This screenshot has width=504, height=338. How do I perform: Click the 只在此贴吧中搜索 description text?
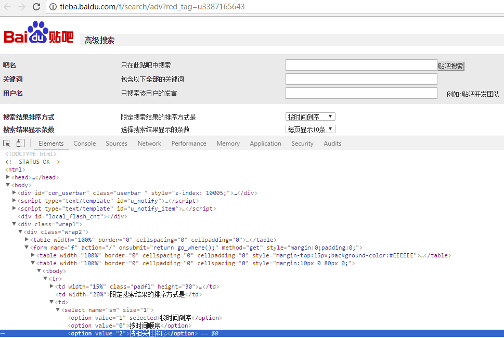click(146, 65)
